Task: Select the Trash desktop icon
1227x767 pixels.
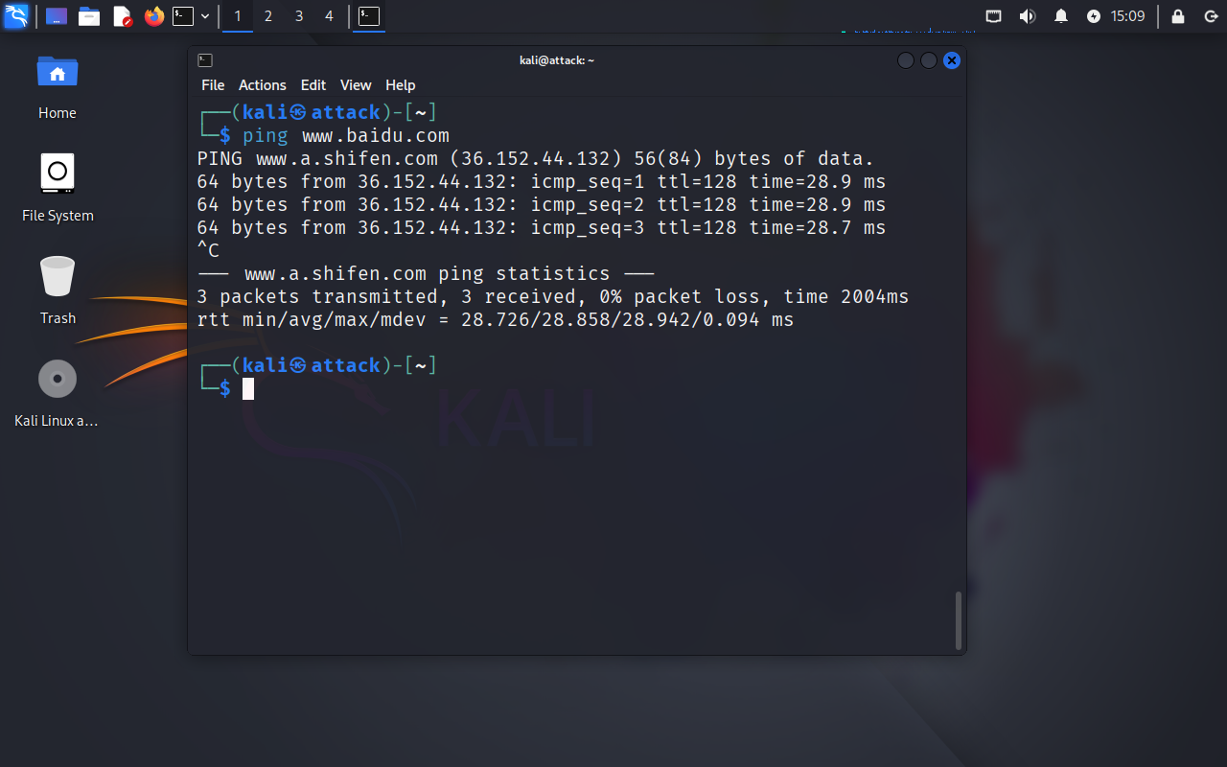Action: click(58, 291)
